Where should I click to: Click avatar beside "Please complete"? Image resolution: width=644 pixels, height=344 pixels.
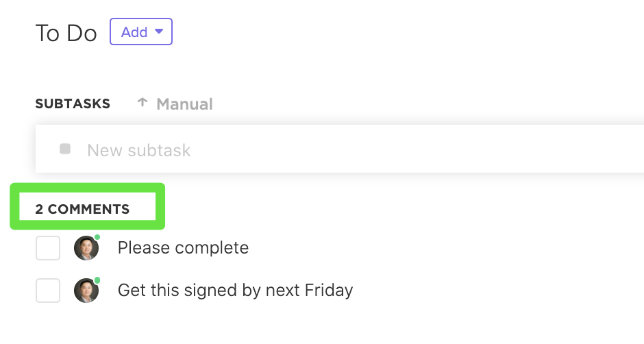click(x=86, y=248)
